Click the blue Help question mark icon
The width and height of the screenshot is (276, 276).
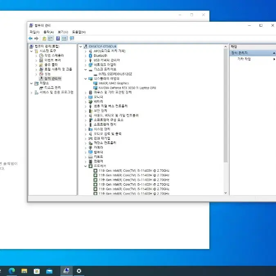pos(58,38)
